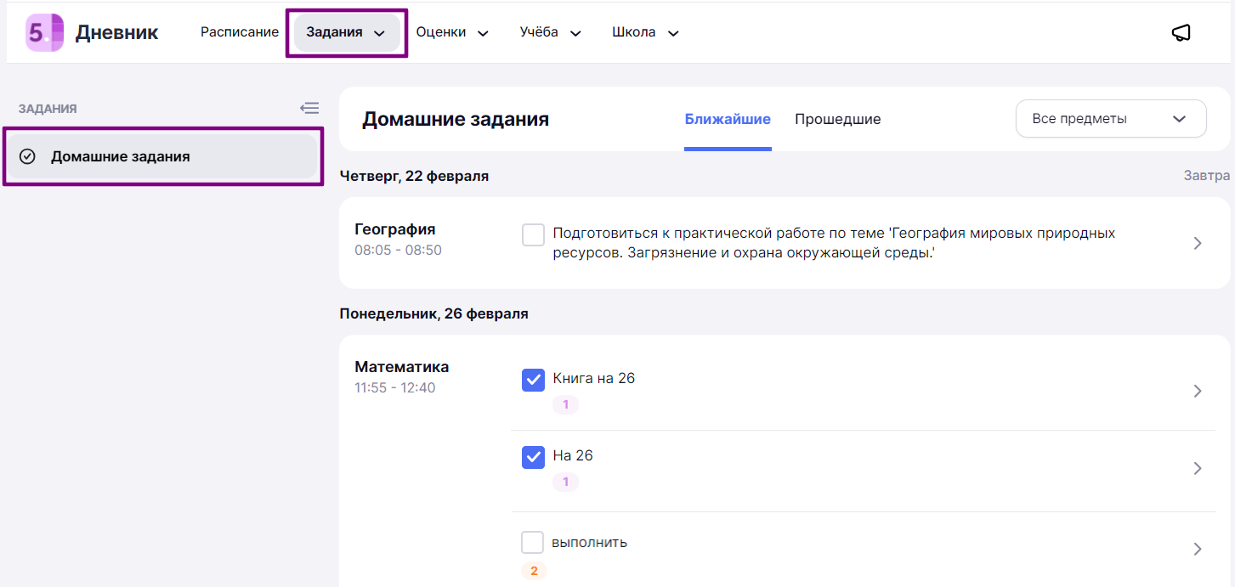The width and height of the screenshot is (1235, 587).
Task: Click the orange badge 2 under выполнить
Action: (534, 571)
